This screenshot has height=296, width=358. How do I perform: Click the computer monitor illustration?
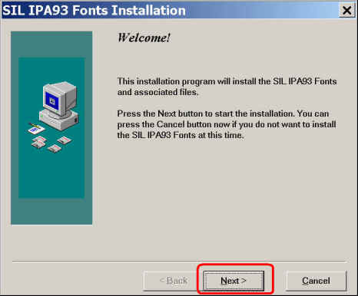click(60, 98)
